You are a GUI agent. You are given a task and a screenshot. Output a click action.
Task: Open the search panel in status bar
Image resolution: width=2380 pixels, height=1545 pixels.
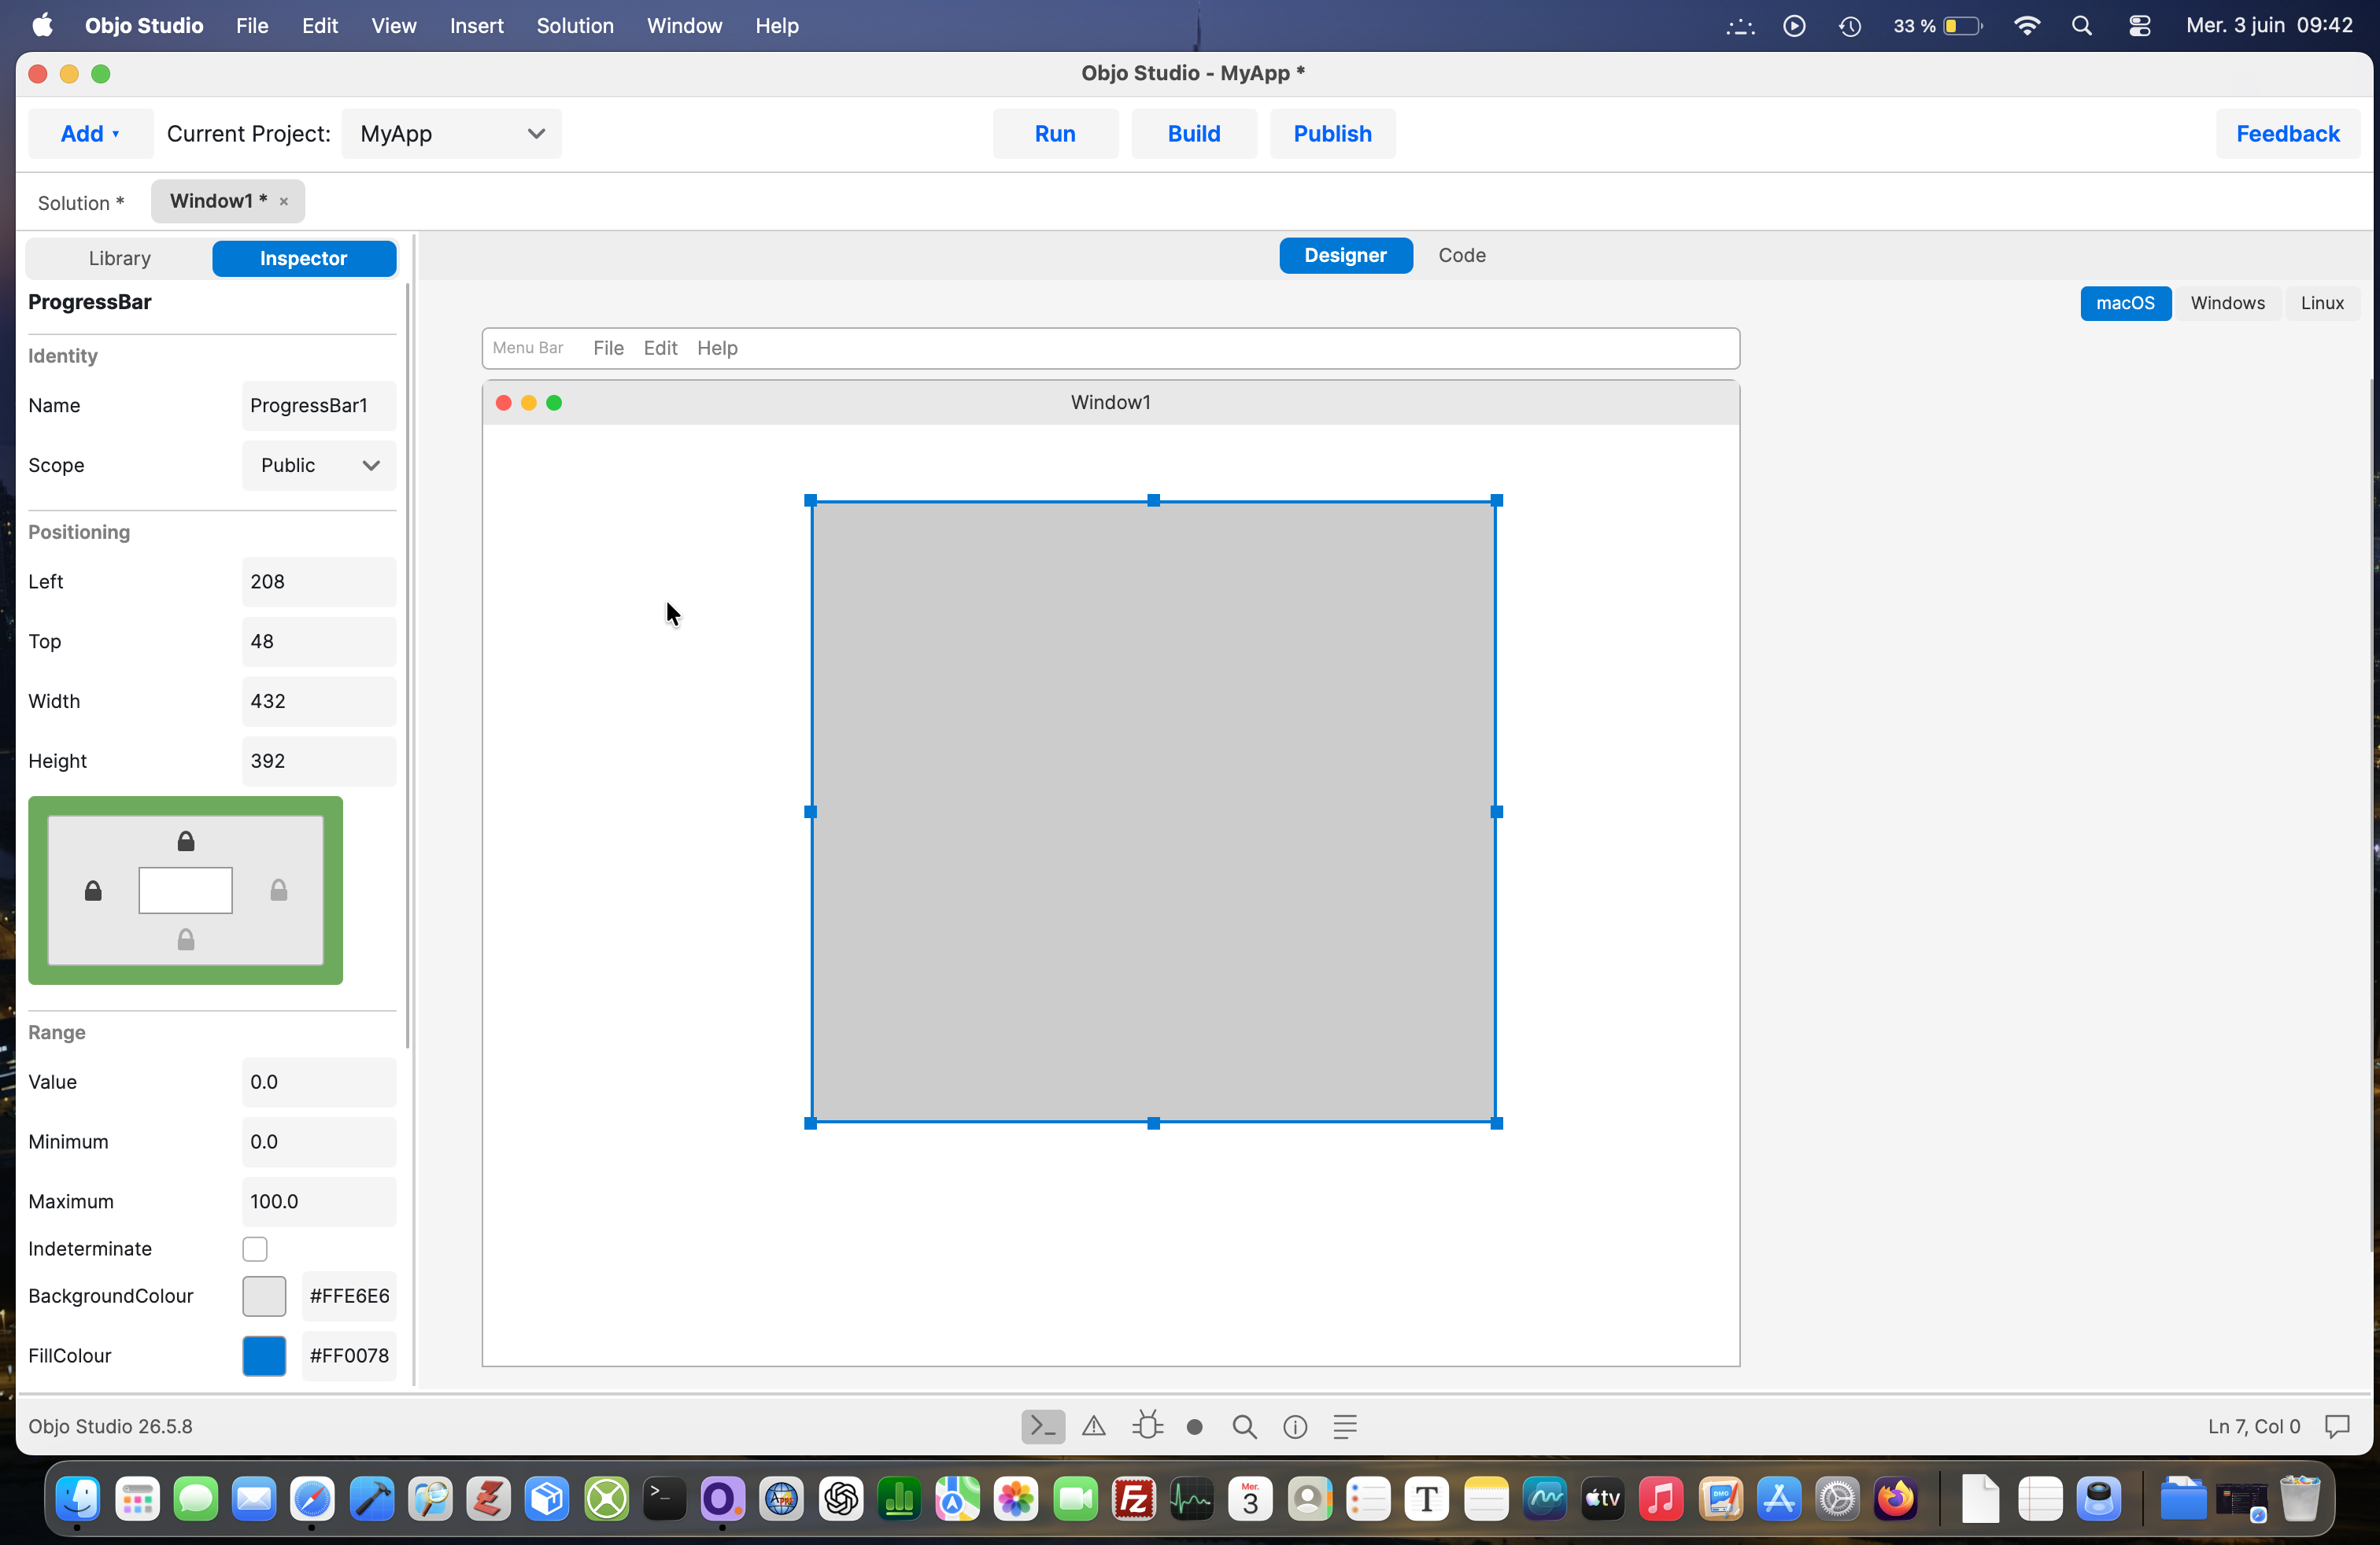1245,1426
